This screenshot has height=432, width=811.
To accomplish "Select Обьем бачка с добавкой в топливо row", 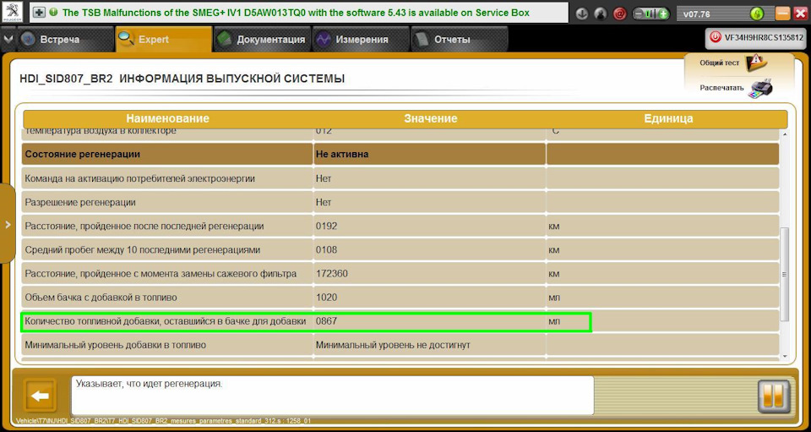I will [400, 298].
